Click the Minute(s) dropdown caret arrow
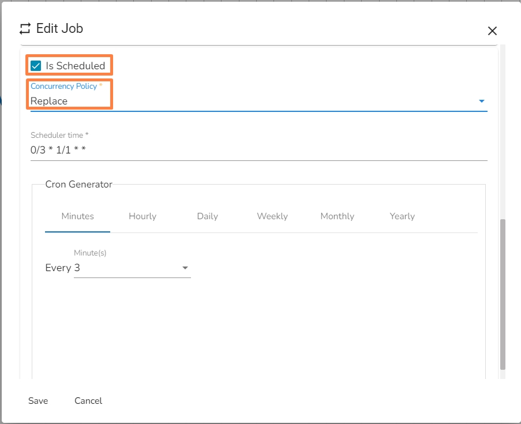 pyautogui.click(x=185, y=268)
